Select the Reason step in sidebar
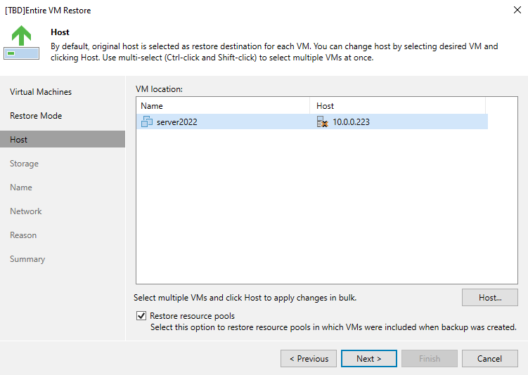 click(23, 235)
